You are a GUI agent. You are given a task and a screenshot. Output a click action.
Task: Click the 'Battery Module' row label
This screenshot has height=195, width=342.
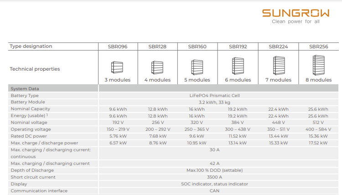28,102
